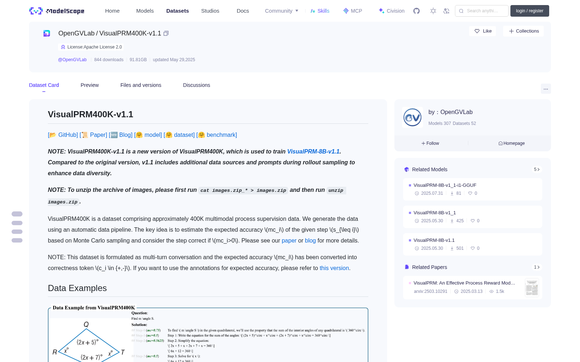Viewport: 580px width, 362px height.
Task: Open the Datasets menu item
Action: point(178,11)
